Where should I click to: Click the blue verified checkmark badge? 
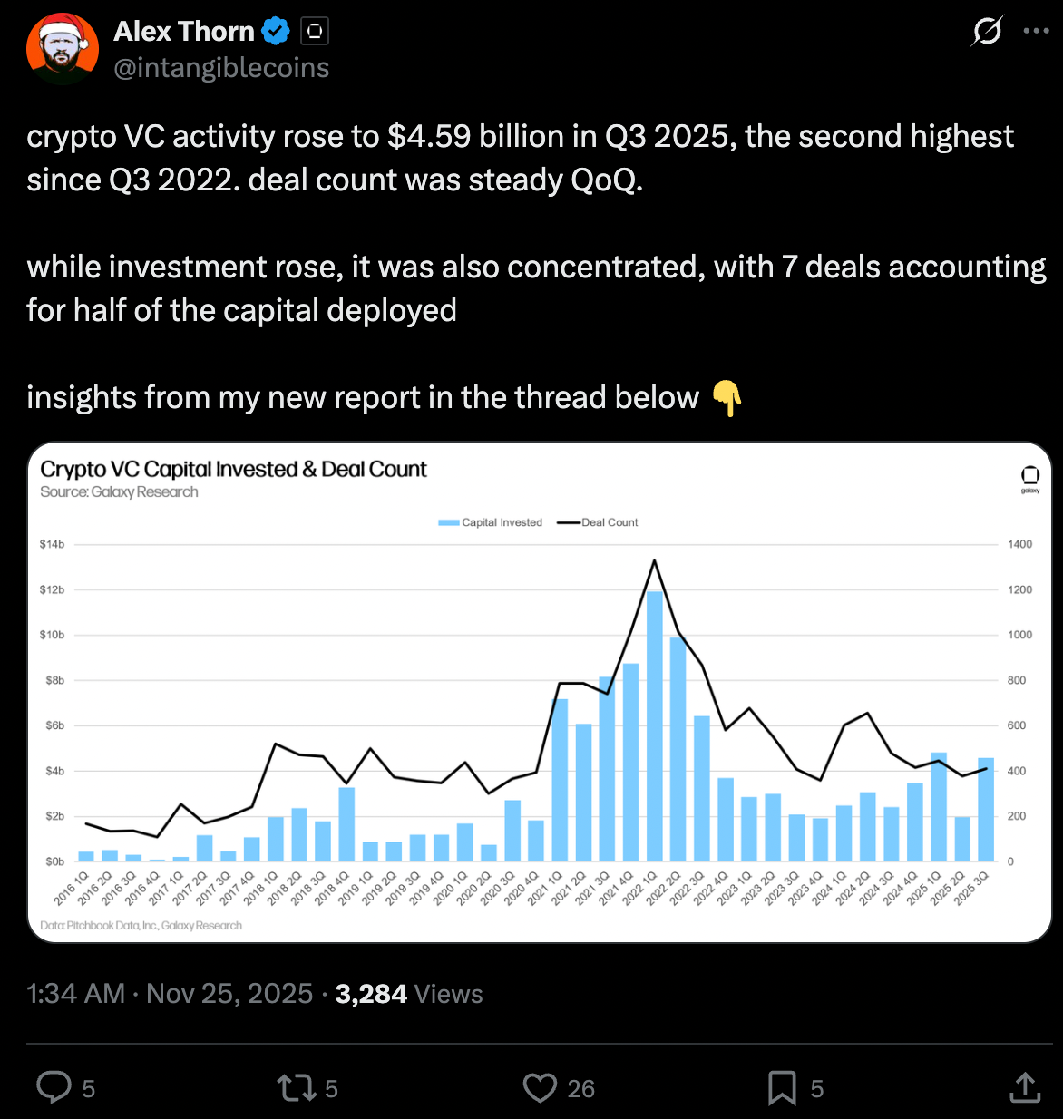(x=275, y=30)
